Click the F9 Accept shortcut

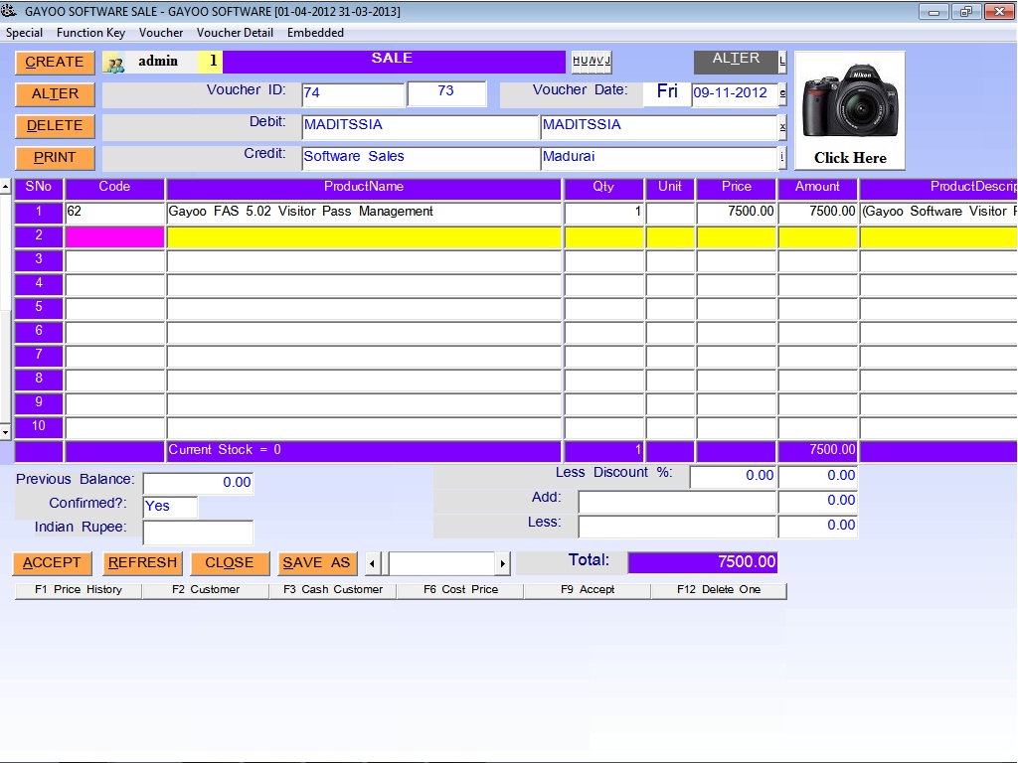click(x=588, y=590)
